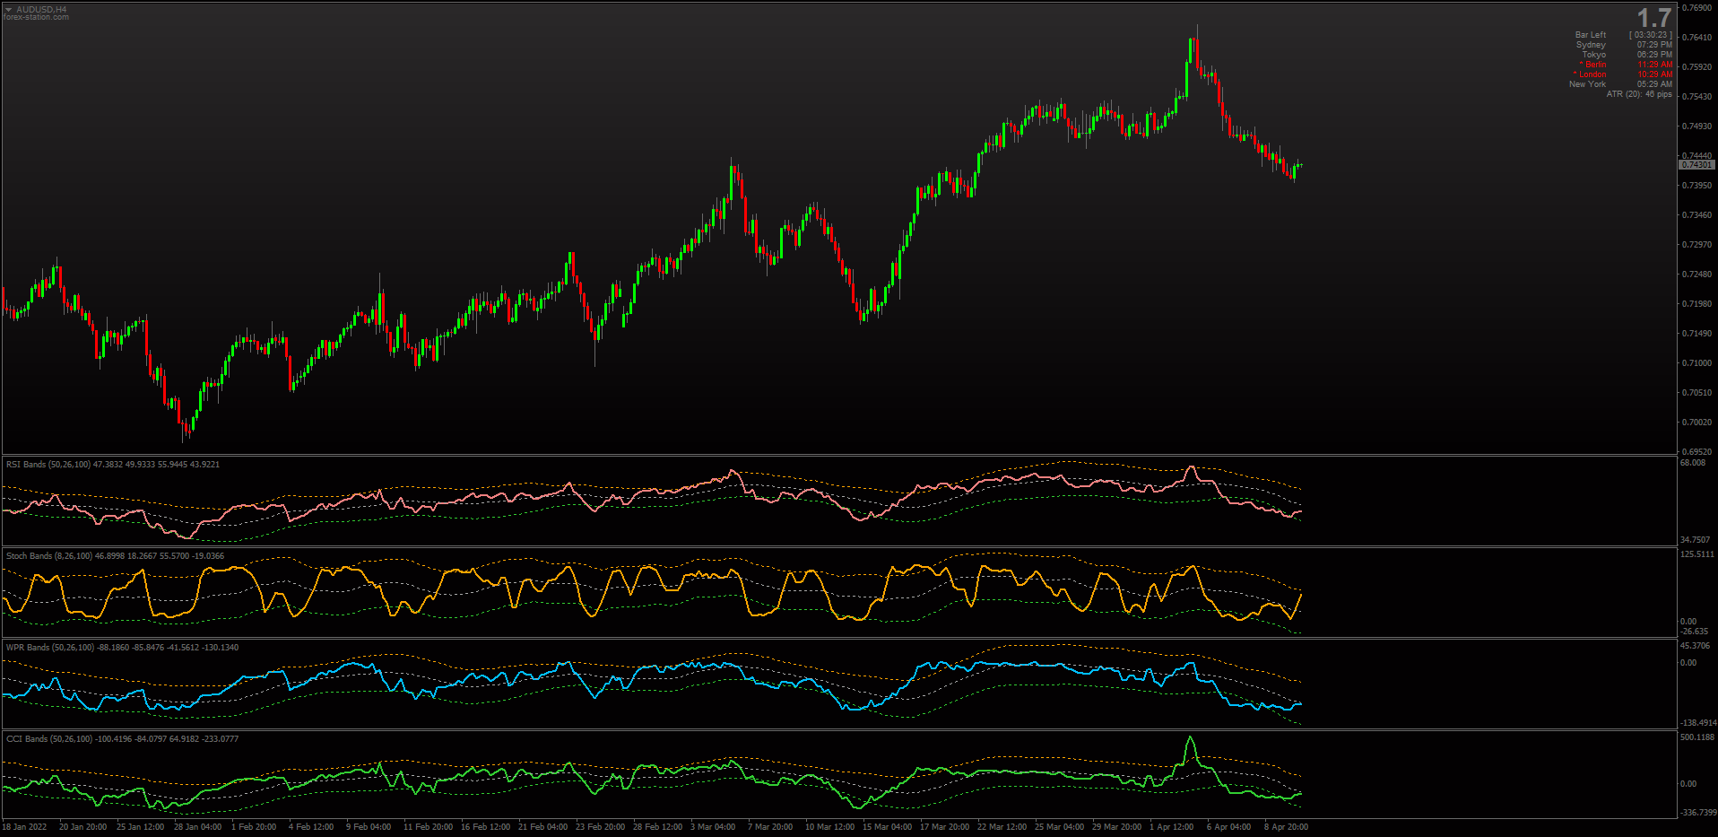Click the 8 Apr 20:00 time label

[1286, 827]
